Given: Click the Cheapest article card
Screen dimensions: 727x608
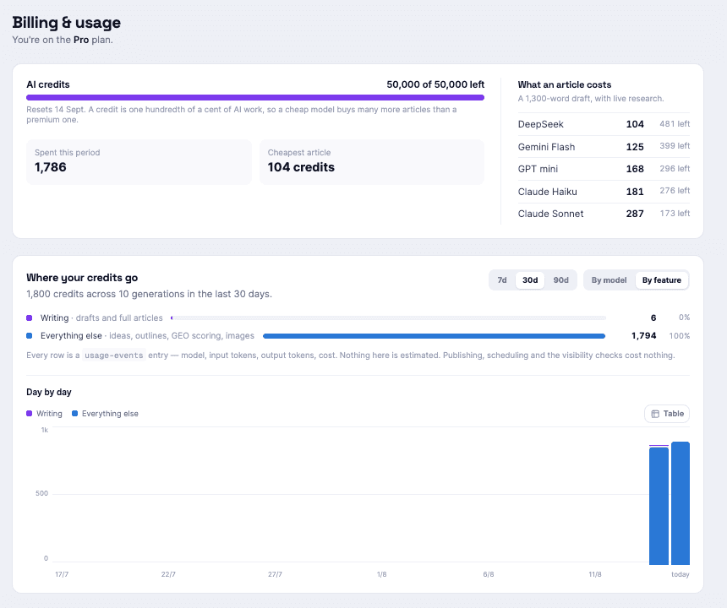Looking at the screenshot, I should (x=372, y=161).
